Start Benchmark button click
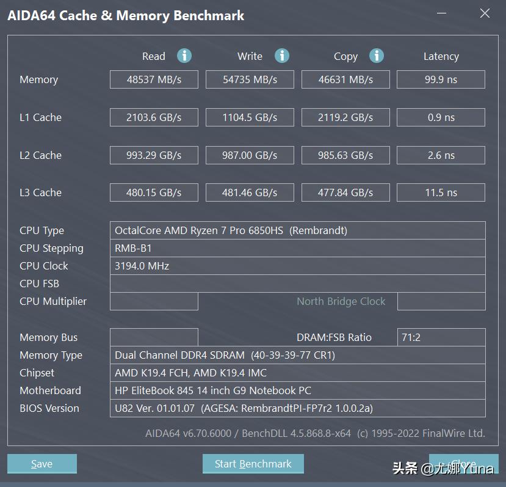The height and width of the screenshot is (487, 506). 253,464
